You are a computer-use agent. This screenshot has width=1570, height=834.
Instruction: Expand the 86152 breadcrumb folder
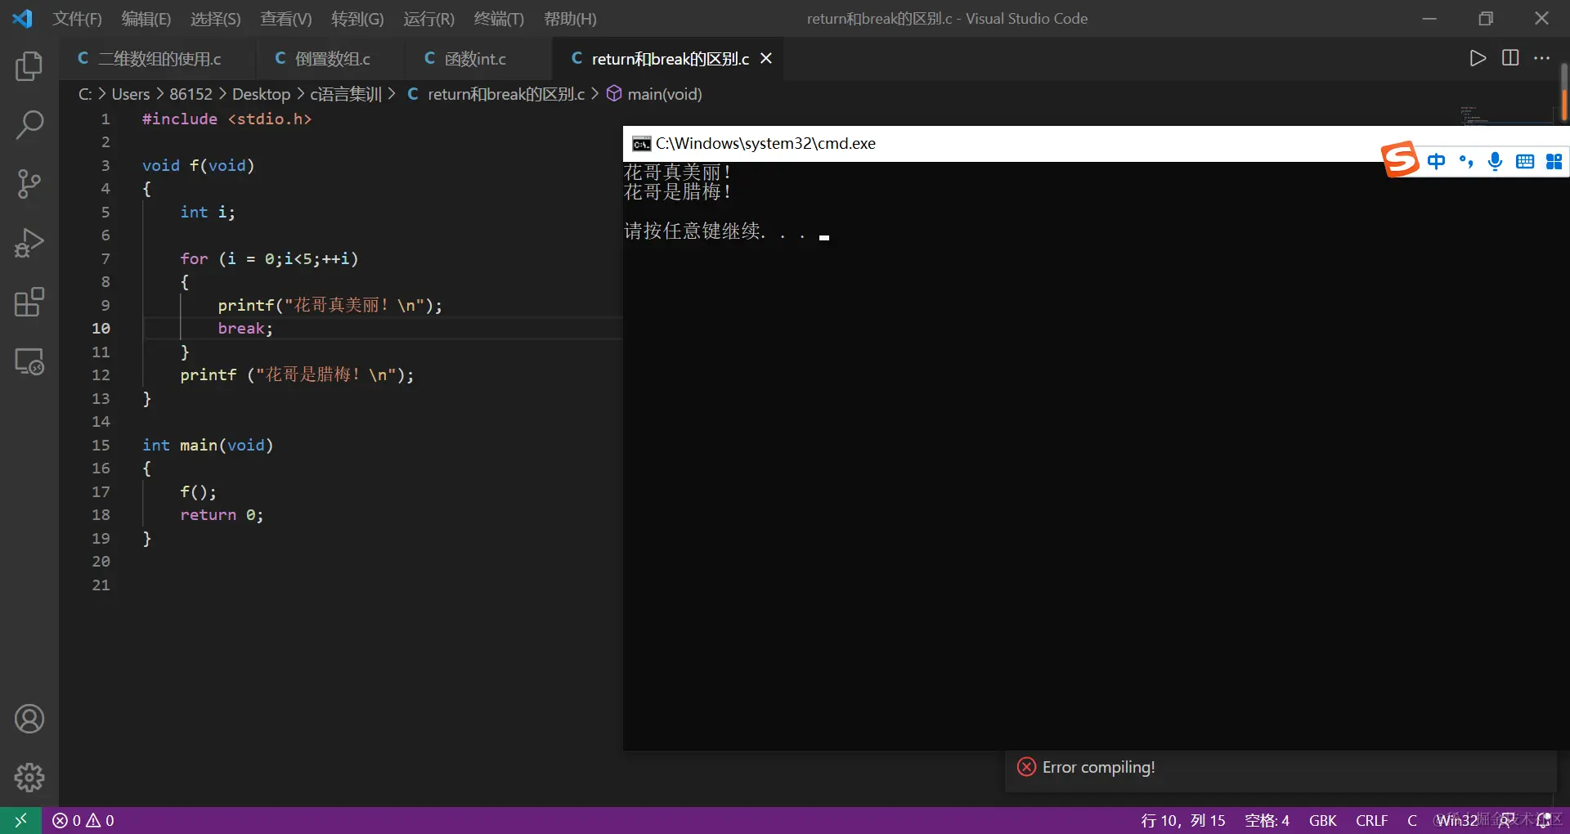coord(191,94)
